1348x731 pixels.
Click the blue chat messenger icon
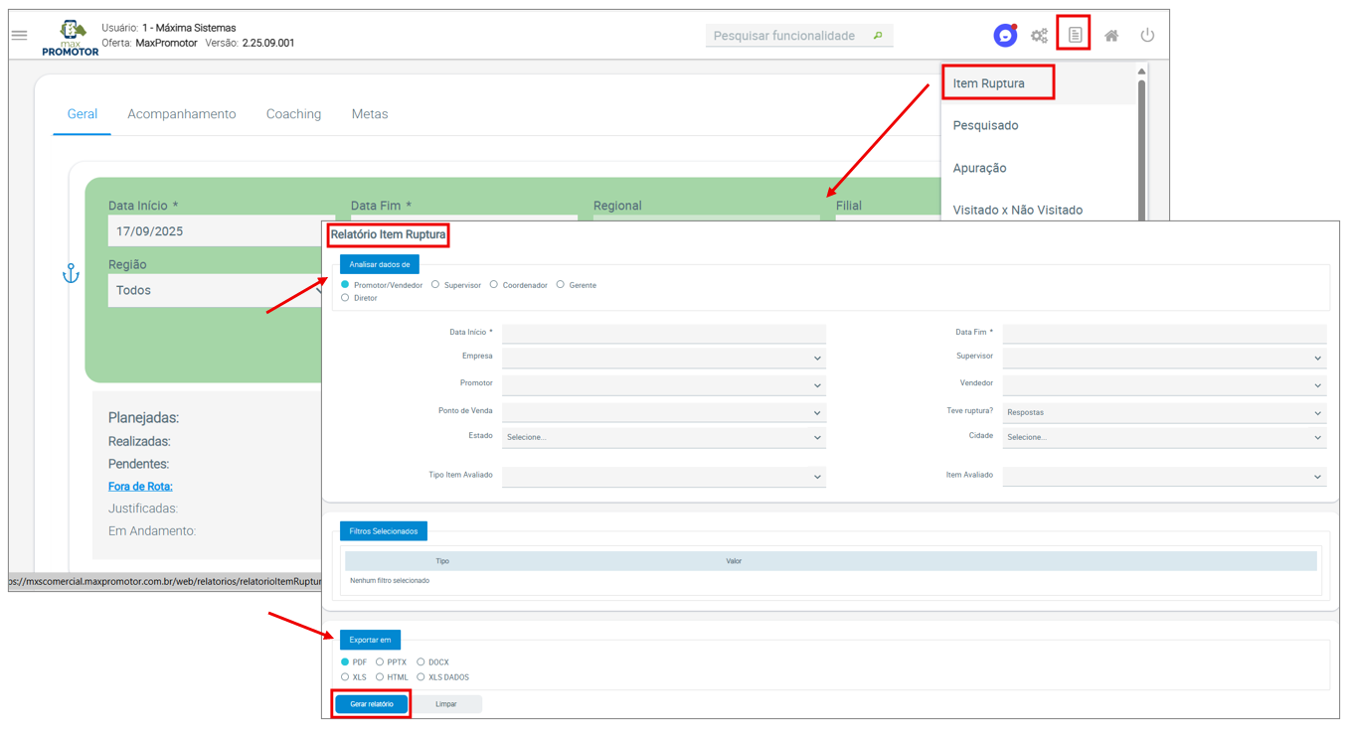click(1005, 36)
